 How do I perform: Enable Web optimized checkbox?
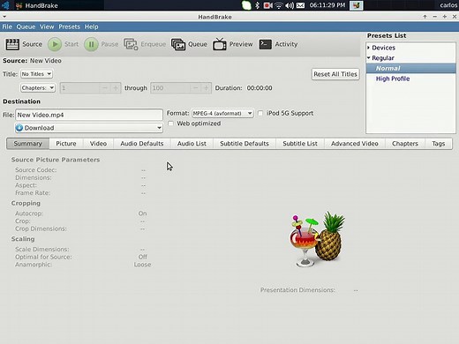170,123
